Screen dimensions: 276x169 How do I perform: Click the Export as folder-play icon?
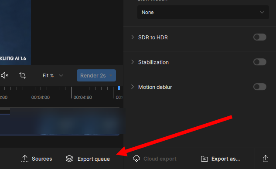204,159
